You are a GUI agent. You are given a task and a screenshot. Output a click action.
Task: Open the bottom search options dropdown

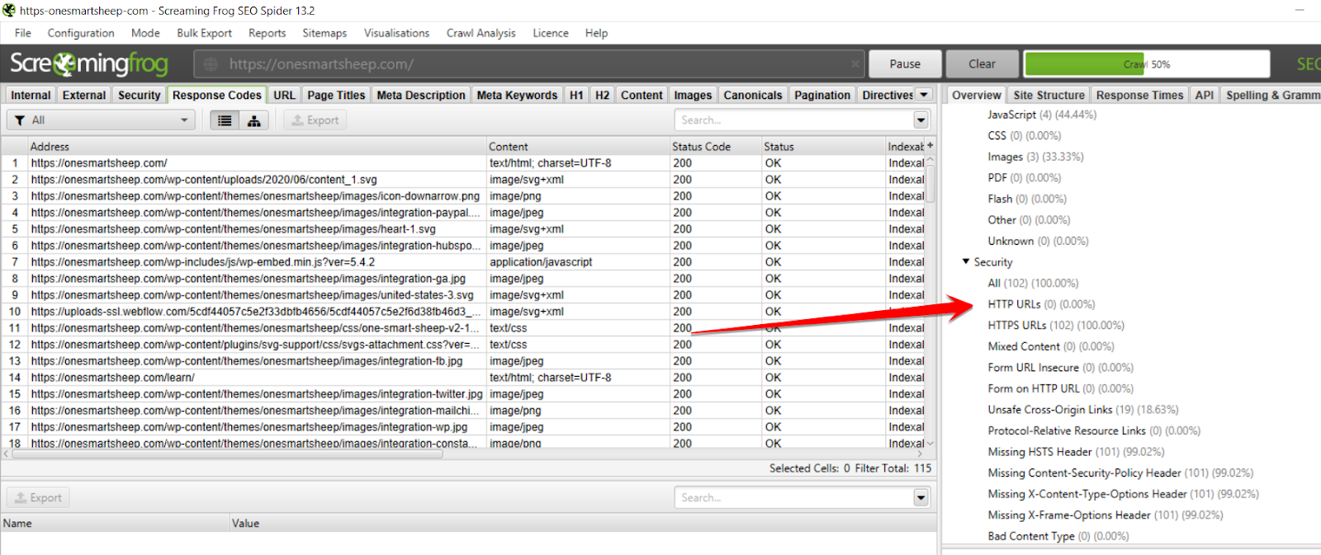pyautogui.click(x=921, y=498)
